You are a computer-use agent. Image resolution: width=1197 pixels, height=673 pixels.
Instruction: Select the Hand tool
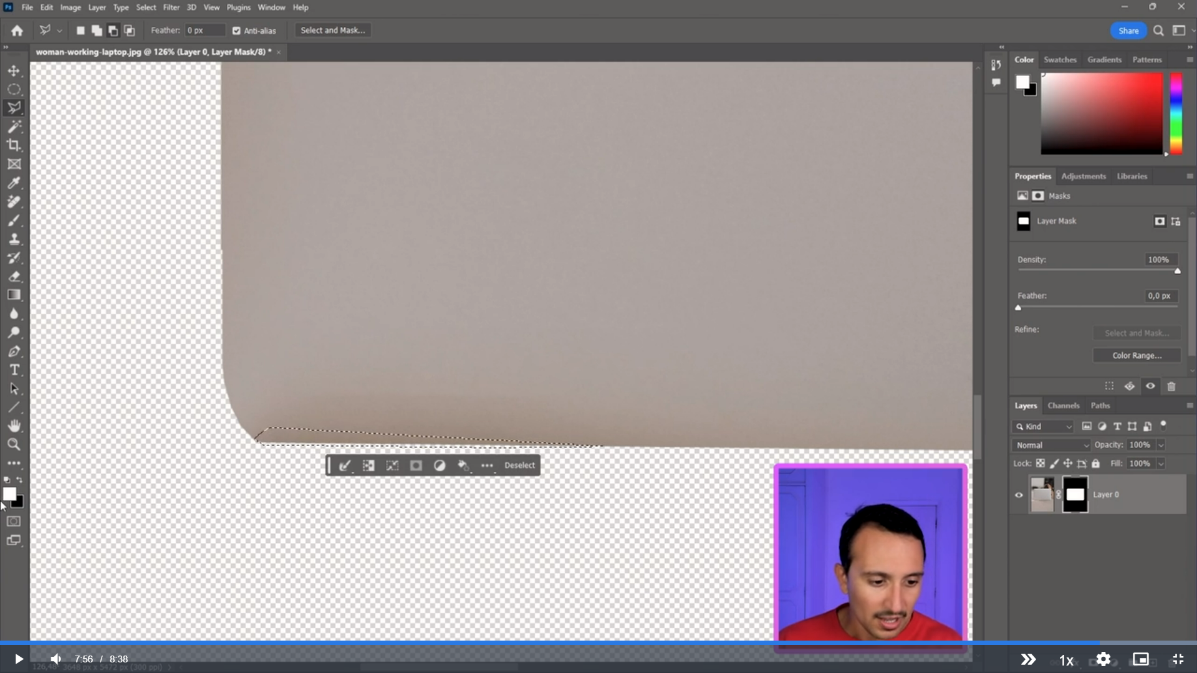14,426
